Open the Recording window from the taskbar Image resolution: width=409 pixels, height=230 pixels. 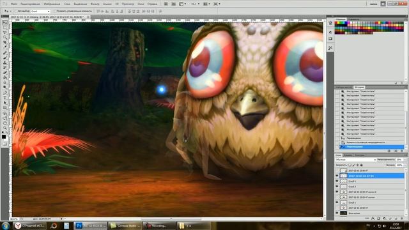tap(159, 226)
